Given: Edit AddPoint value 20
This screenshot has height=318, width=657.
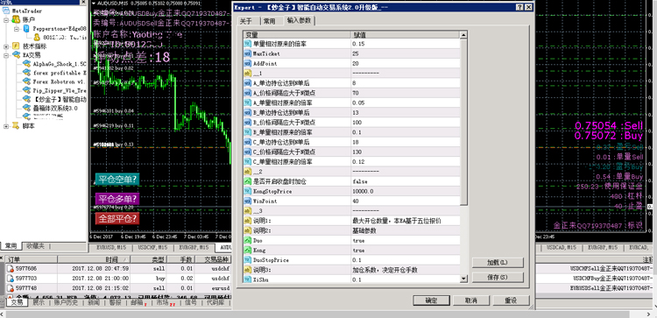Looking at the screenshot, I should [x=406, y=63].
